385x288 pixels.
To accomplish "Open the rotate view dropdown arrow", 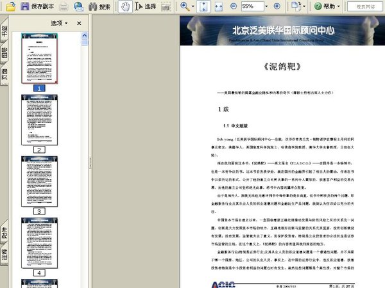I will click(x=304, y=6).
